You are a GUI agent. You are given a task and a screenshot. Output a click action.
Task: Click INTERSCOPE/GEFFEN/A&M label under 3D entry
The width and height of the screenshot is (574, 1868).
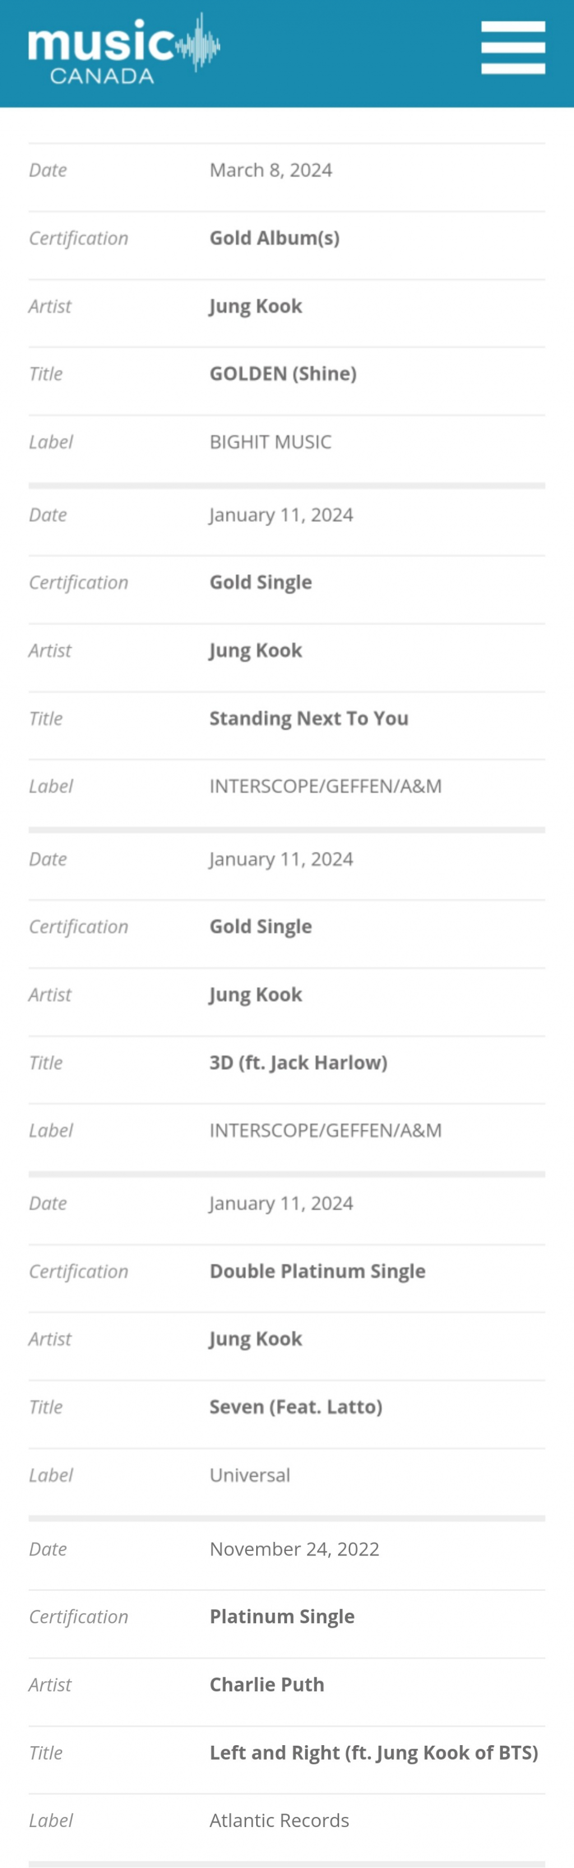coord(326,1131)
